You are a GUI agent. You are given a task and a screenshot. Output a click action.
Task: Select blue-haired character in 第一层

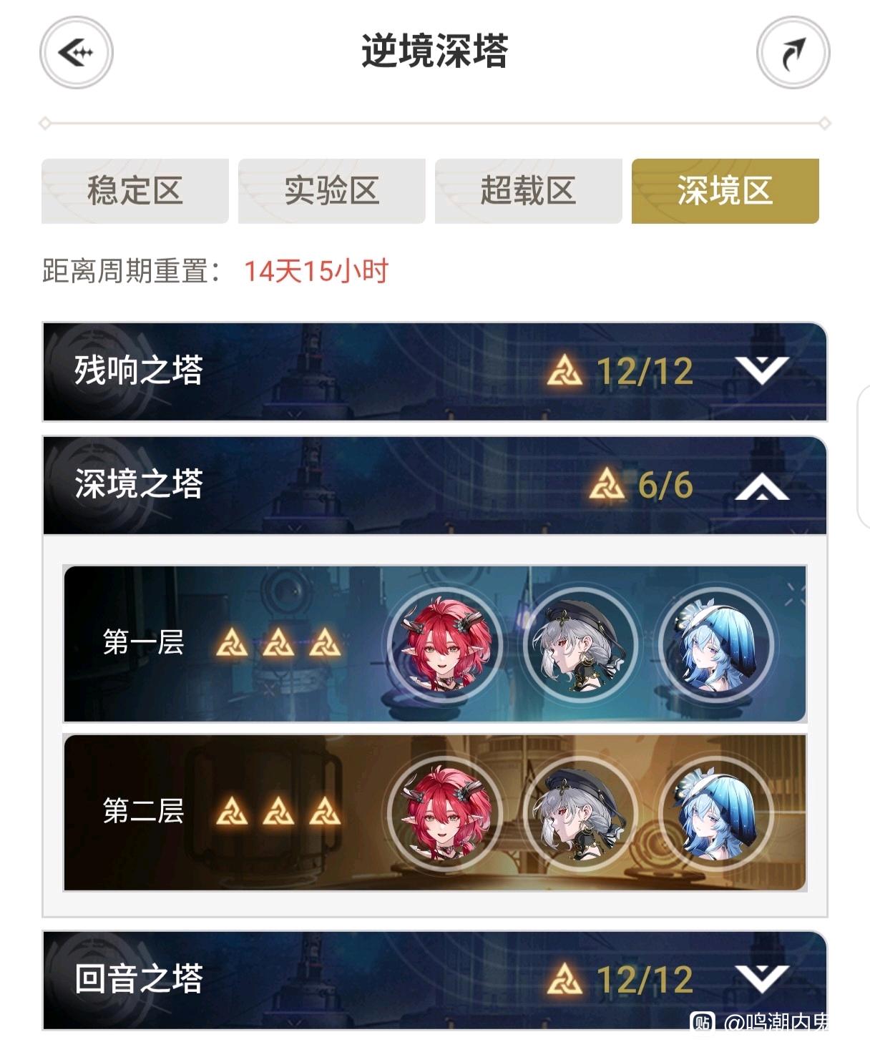click(x=716, y=643)
